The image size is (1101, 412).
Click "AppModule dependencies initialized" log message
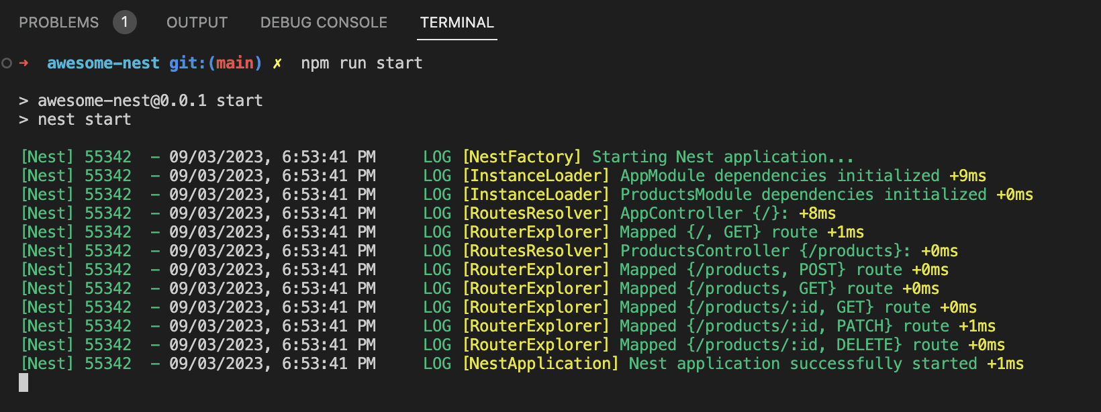779,176
